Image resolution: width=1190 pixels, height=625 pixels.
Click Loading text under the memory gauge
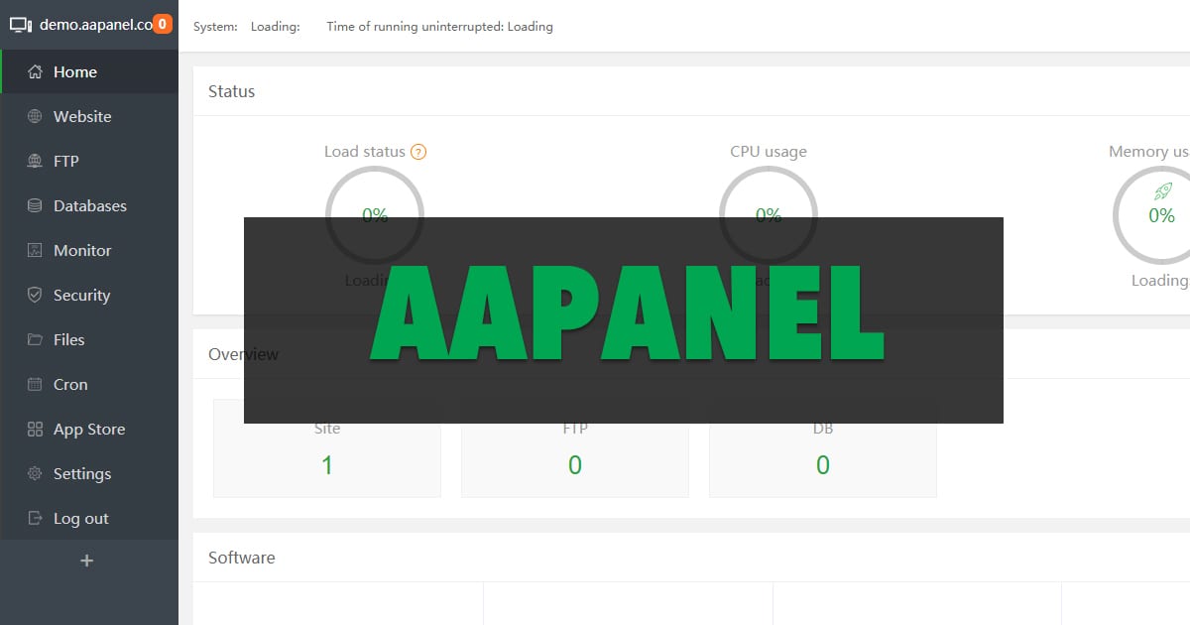[1160, 281]
